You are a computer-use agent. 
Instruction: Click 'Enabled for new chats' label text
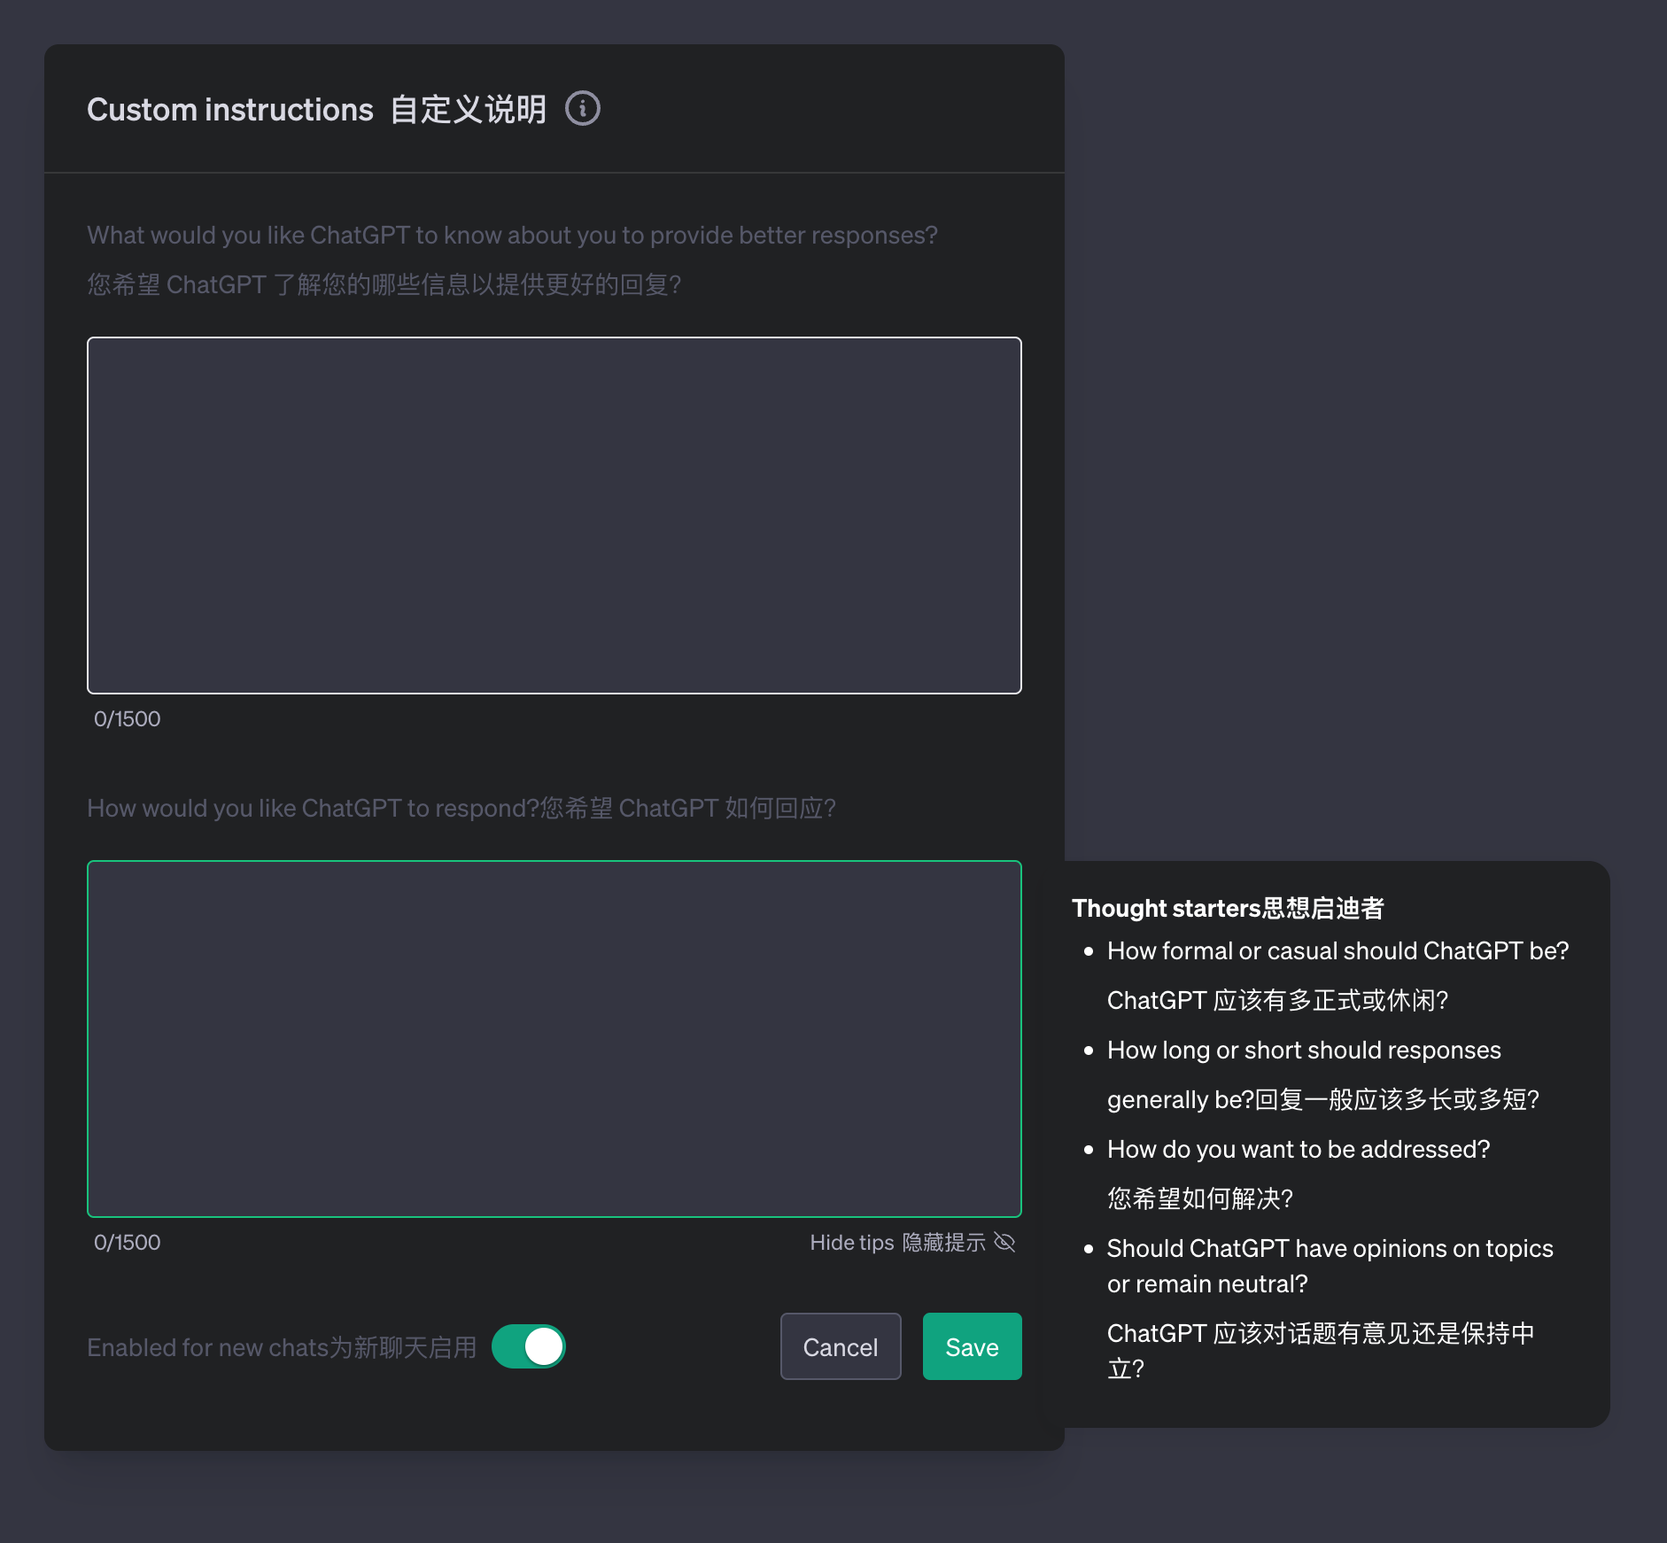click(282, 1347)
